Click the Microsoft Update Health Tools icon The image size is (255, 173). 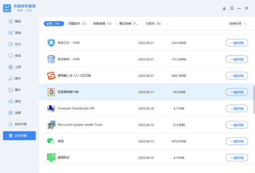[51, 125]
